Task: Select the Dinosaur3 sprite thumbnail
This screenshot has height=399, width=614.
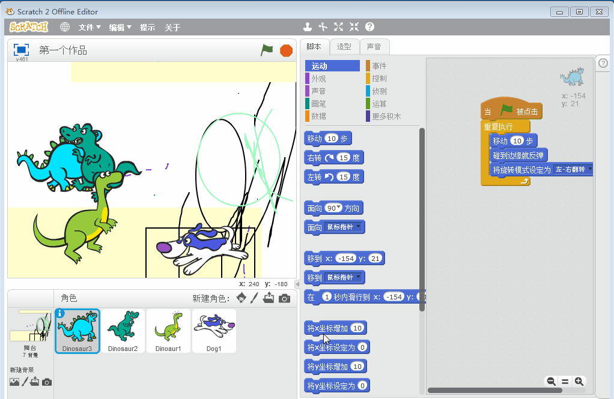Action: click(78, 331)
